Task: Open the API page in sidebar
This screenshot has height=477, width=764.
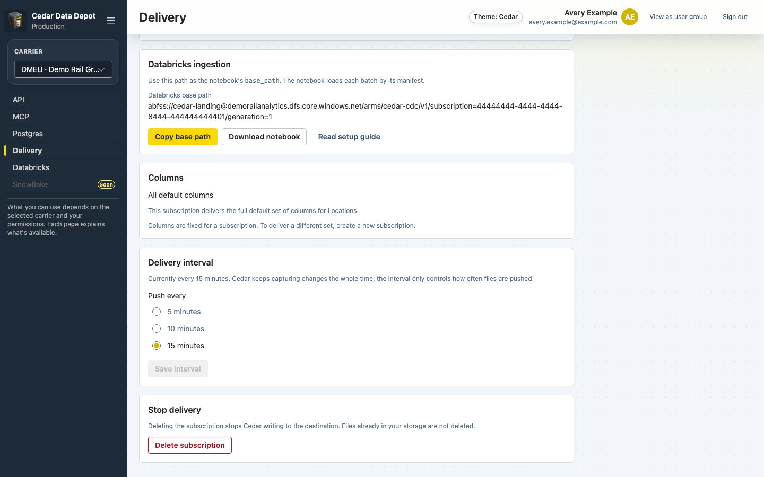Action: [63, 100]
